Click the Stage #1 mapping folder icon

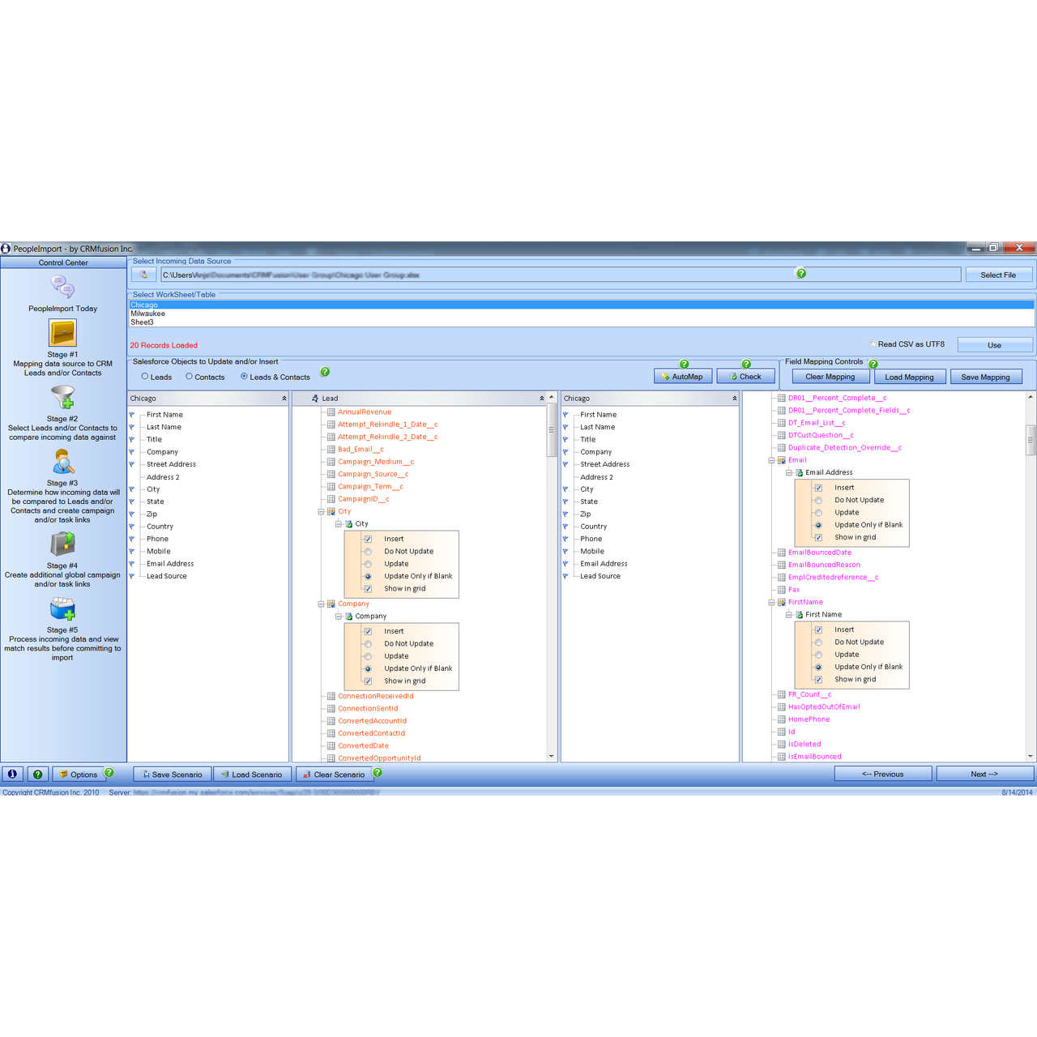pos(62,334)
